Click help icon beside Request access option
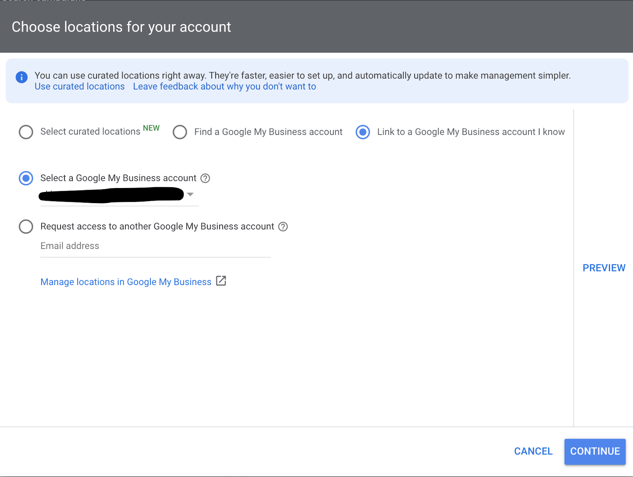 (x=283, y=226)
